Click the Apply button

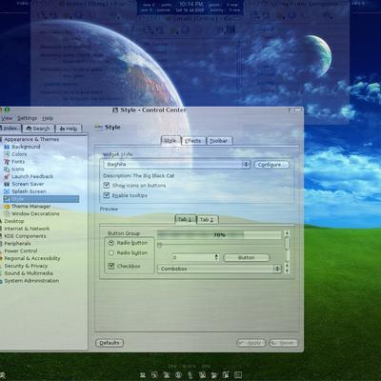(x=251, y=343)
